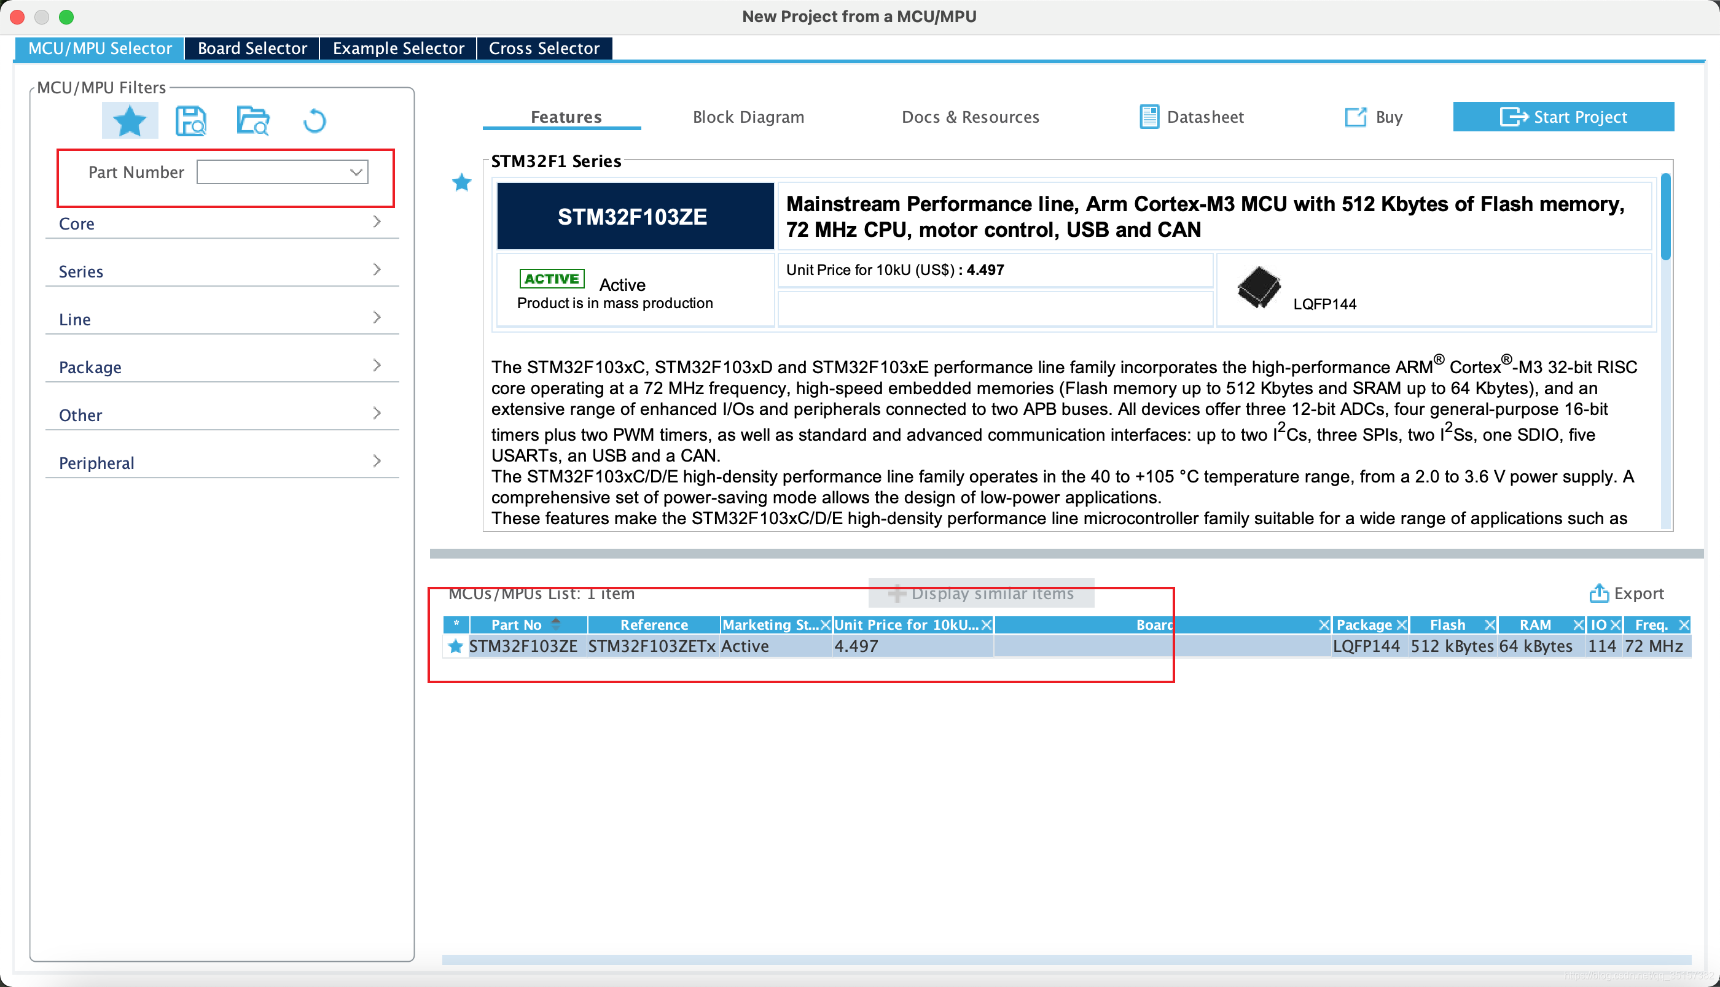Expand the Line filter
Screen dimensions: 1720x987
coord(222,319)
